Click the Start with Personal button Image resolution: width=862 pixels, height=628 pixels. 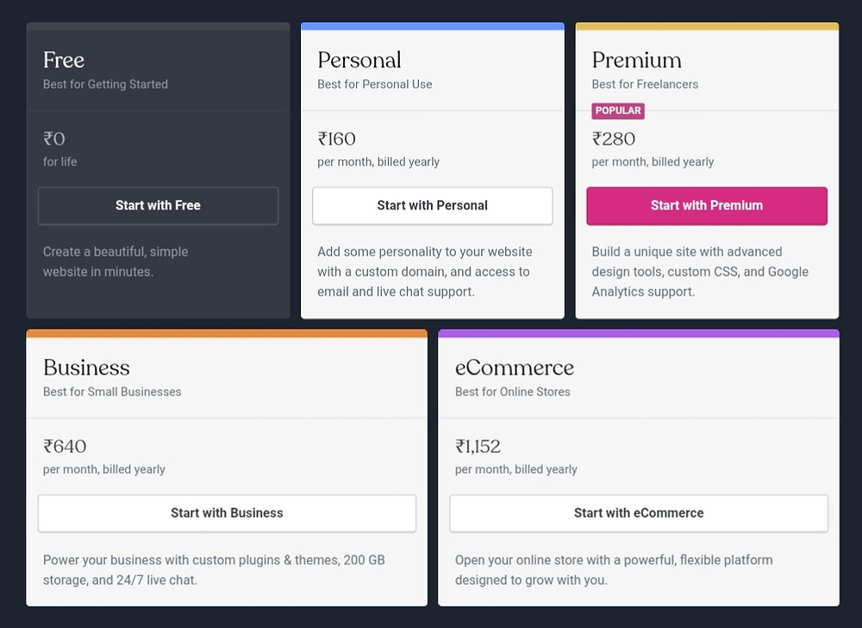432,205
